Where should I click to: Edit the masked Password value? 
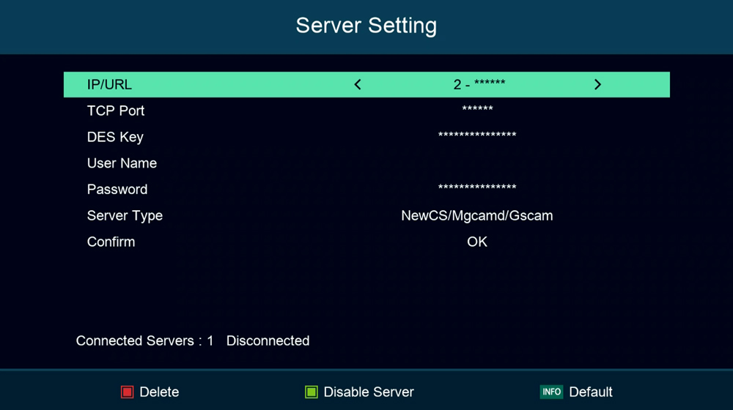coord(477,190)
